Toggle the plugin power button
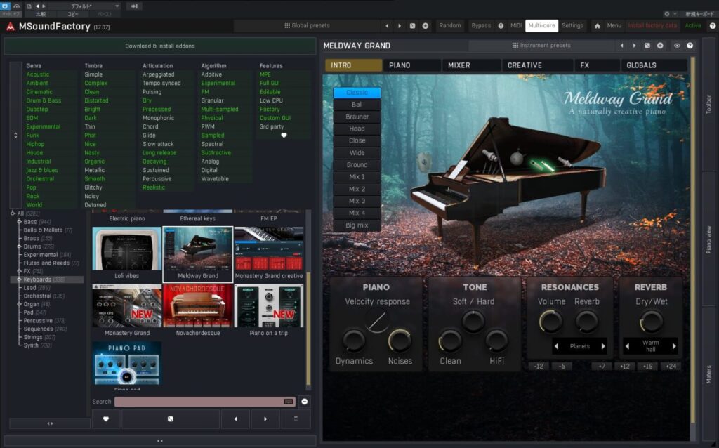The image size is (719, 448). 6,6
